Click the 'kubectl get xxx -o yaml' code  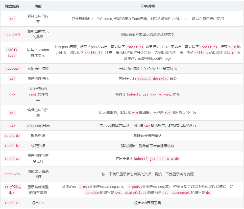[149, 94]
